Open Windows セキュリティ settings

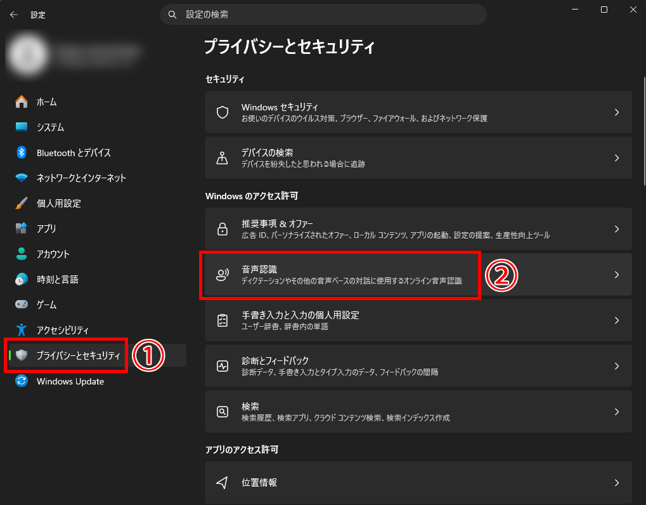(418, 112)
